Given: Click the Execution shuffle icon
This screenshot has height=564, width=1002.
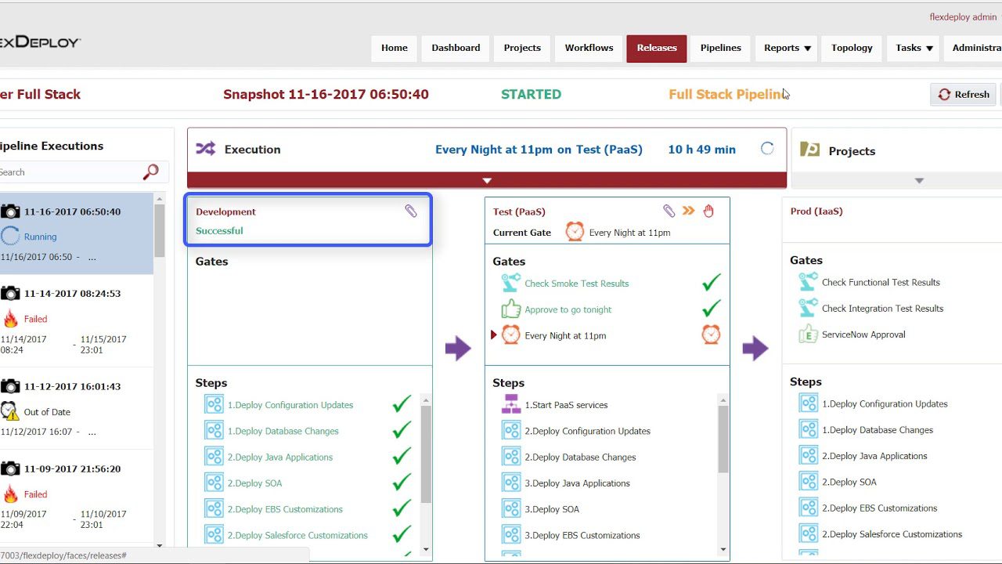Looking at the screenshot, I should click(205, 149).
